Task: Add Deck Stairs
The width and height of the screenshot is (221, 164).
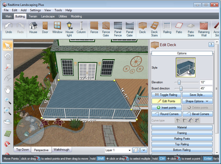Action: pyautogui.click(x=154, y=29)
